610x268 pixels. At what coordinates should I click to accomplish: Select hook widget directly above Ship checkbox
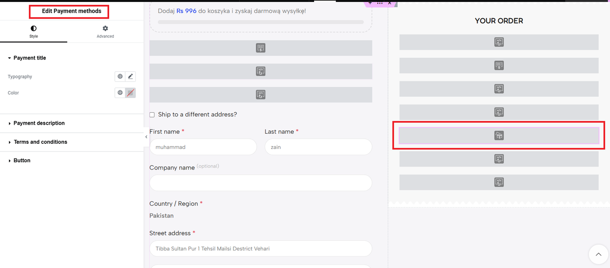point(261,95)
